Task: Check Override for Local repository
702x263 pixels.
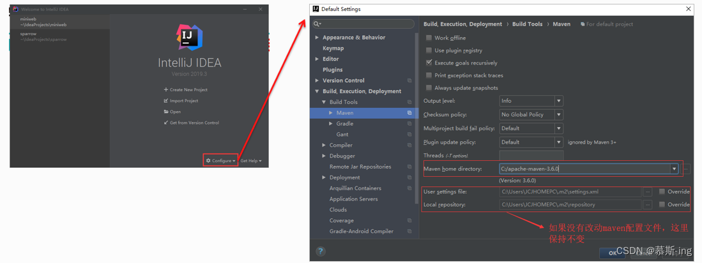Action: [662, 205]
